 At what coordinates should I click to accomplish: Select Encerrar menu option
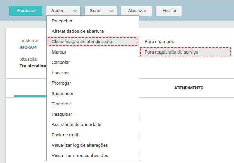[x=93, y=73]
